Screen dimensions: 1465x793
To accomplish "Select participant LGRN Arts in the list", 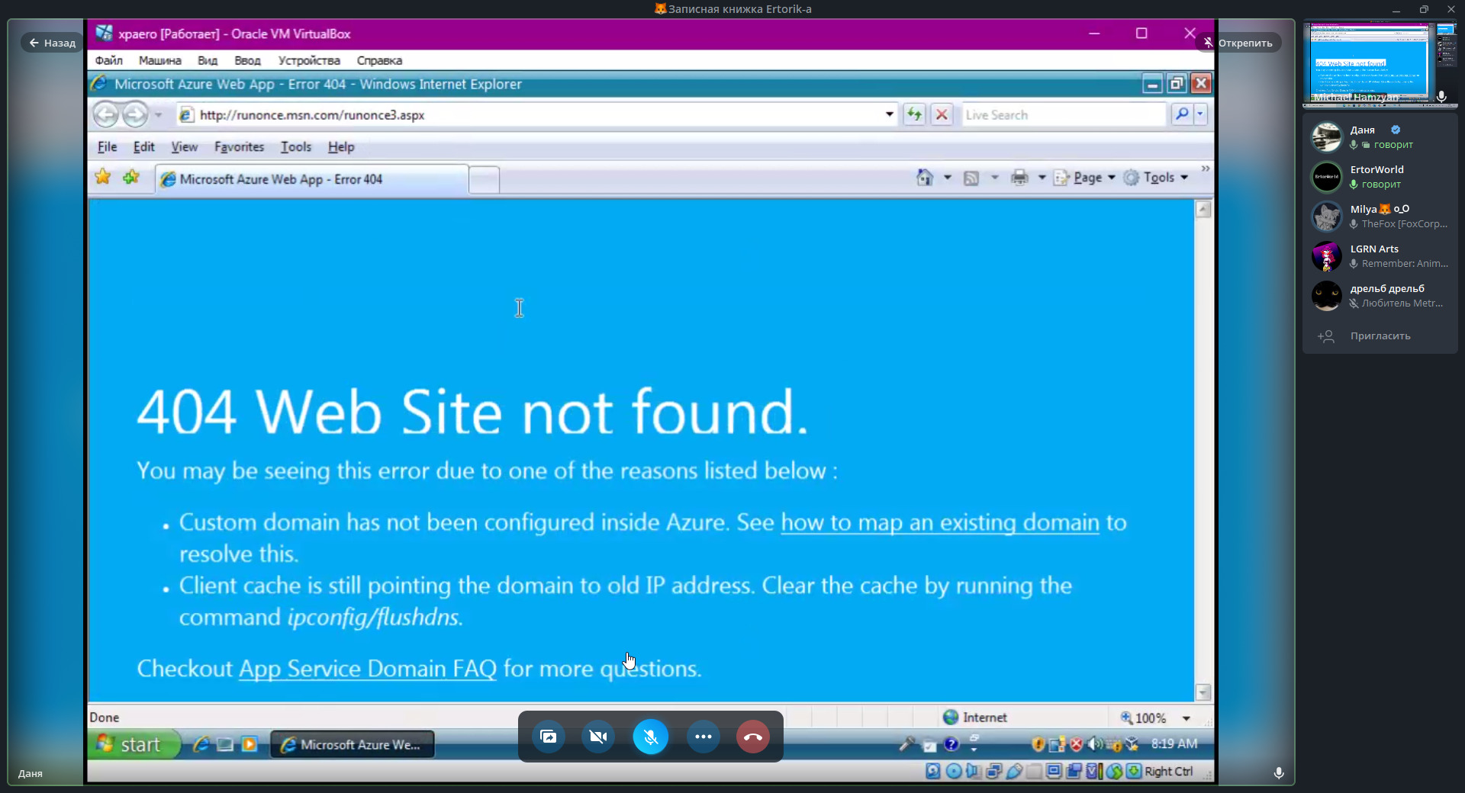I will coord(1380,256).
